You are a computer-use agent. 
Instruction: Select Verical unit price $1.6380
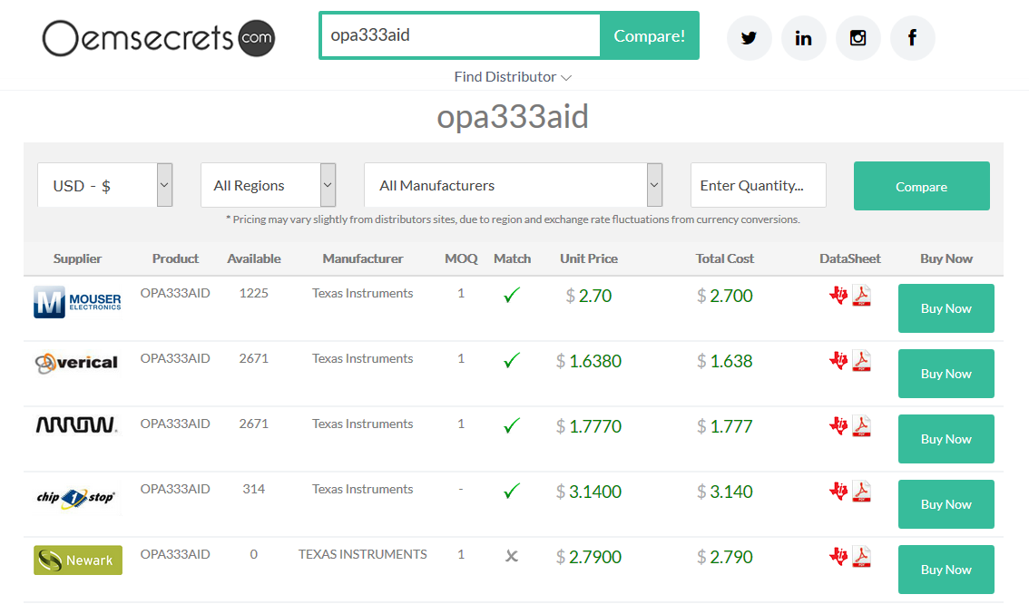pos(589,361)
